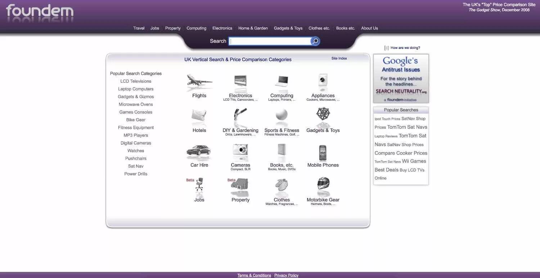Screen dimensions: 540x278
Task: Click the How are we doing icon
Action: pyautogui.click(x=386, y=48)
